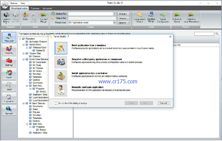Select My Videos in the tree
Image resolution: width=222 pixels, height=141 pixels.
click(x=37, y=71)
